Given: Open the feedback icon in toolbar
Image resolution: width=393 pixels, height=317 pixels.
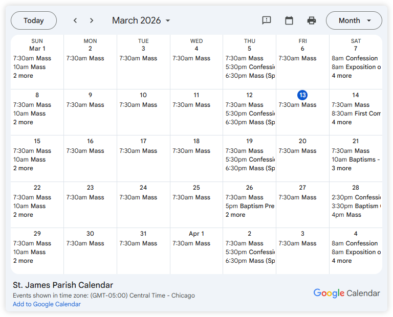Looking at the screenshot, I should (267, 20).
